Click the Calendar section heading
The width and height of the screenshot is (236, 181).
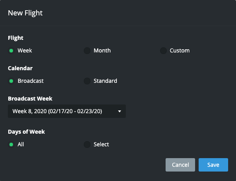point(20,68)
